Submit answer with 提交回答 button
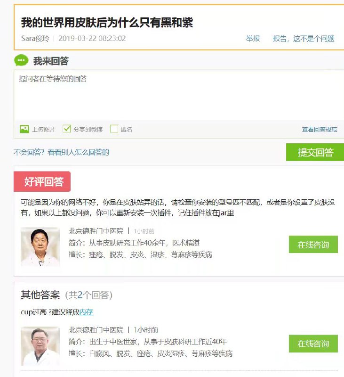The width and height of the screenshot is (344, 377). tap(315, 152)
